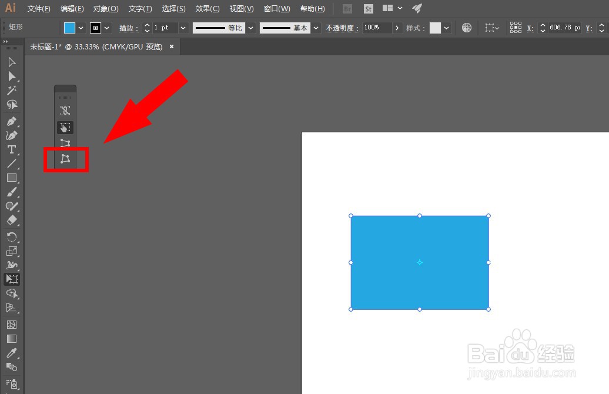Select the Selection tool arrow

12,62
